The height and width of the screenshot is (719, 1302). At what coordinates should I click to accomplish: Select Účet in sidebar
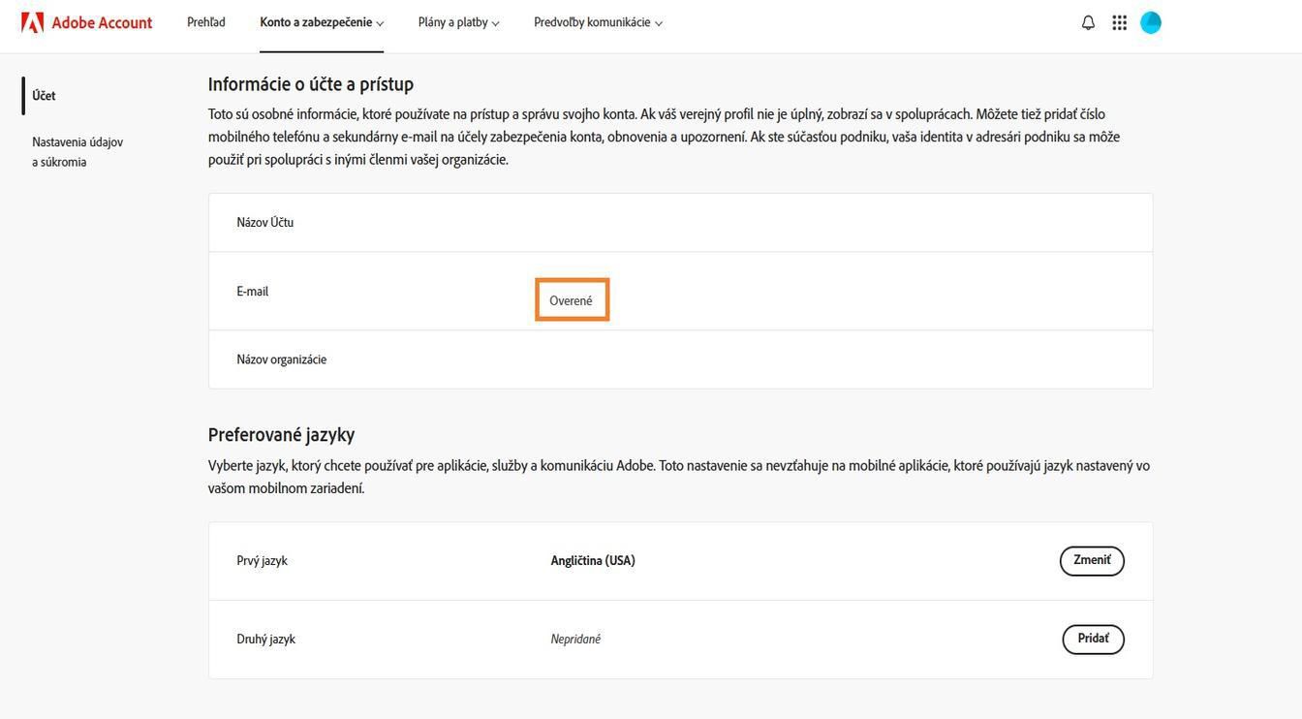tap(44, 96)
